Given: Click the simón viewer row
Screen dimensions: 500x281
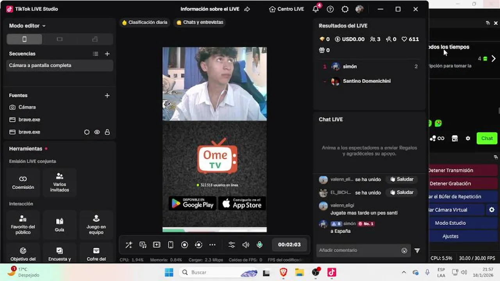Looking at the screenshot, I should tap(370, 67).
